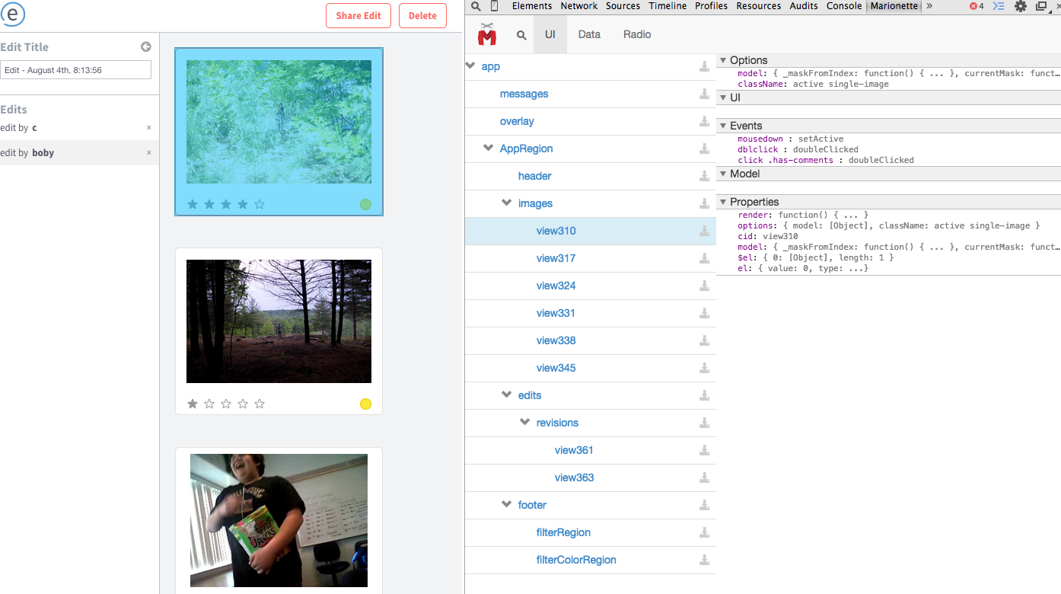Click the inspect icon for view338 row
The width and height of the screenshot is (1061, 594).
[705, 341]
